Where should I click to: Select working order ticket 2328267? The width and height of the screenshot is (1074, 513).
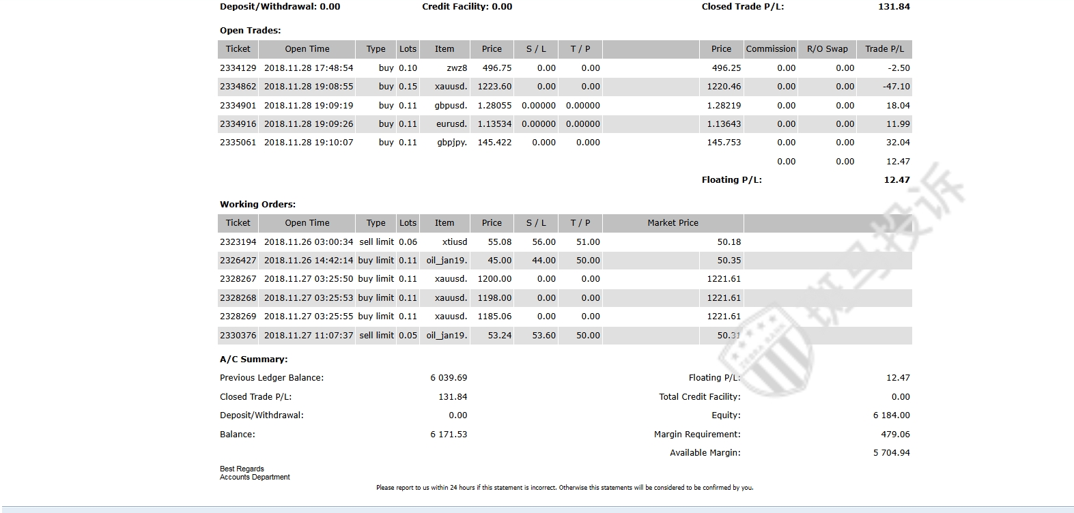(238, 279)
